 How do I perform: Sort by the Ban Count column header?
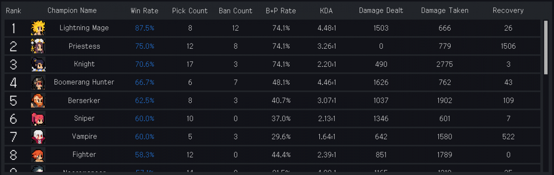pyautogui.click(x=235, y=11)
